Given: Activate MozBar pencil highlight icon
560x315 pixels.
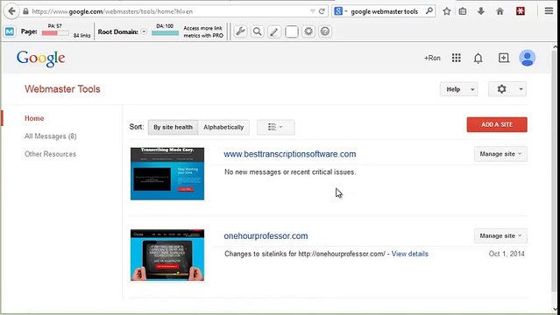Looking at the screenshot, I should click(x=274, y=31).
